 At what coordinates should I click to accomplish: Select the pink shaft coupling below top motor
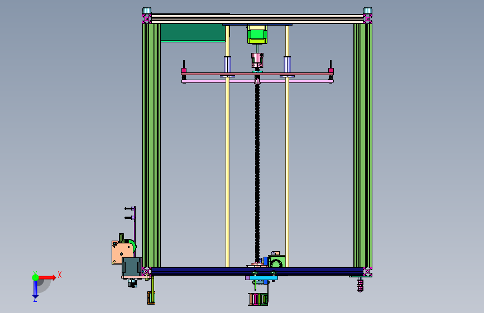257,60
